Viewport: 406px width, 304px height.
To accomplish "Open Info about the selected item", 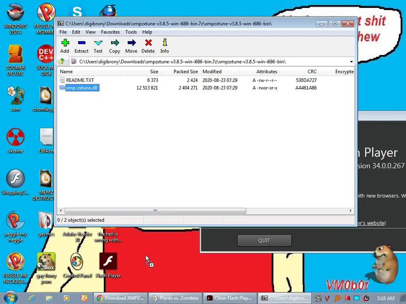I will pos(165,46).
